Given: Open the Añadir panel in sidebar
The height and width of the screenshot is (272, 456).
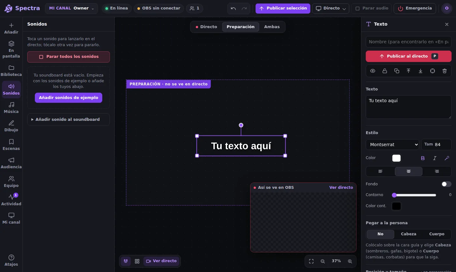Looking at the screenshot, I should click(x=11, y=28).
